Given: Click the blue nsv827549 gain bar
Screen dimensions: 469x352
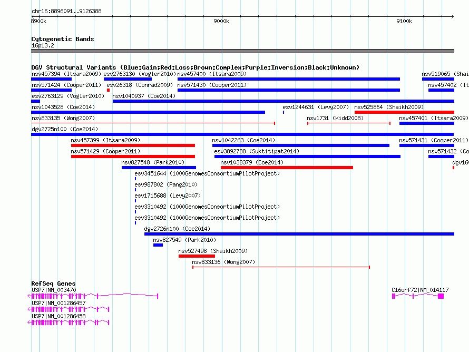Looking at the screenshot, I should (x=158, y=245).
